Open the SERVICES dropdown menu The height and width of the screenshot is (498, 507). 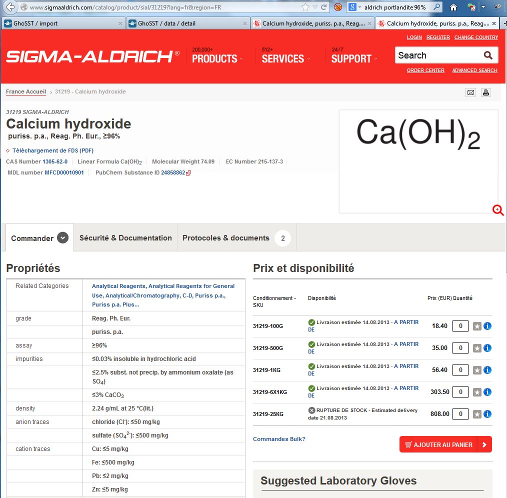coord(284,58)
